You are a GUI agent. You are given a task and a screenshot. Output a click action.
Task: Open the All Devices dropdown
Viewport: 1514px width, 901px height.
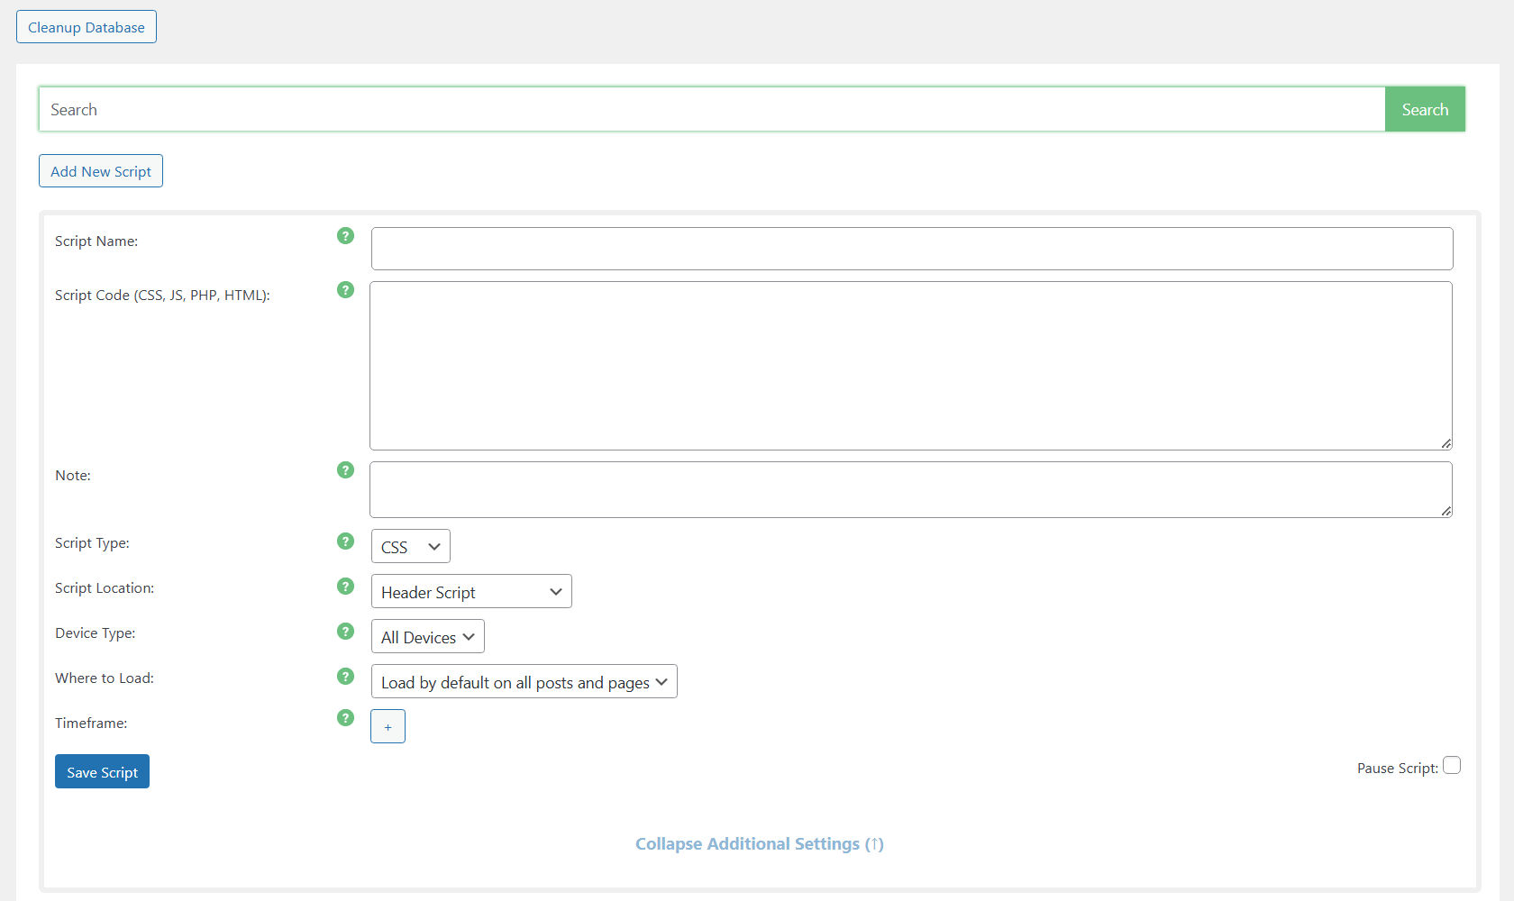pos(427,637)
